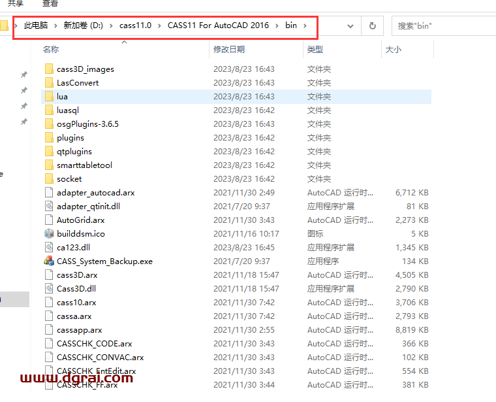Select the CASSCHK_CONVAC.arx file name
The image size is (496, 402).
101,358
